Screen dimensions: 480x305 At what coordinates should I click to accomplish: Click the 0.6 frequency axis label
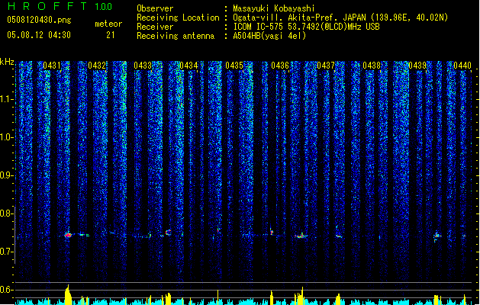[7, 290]
